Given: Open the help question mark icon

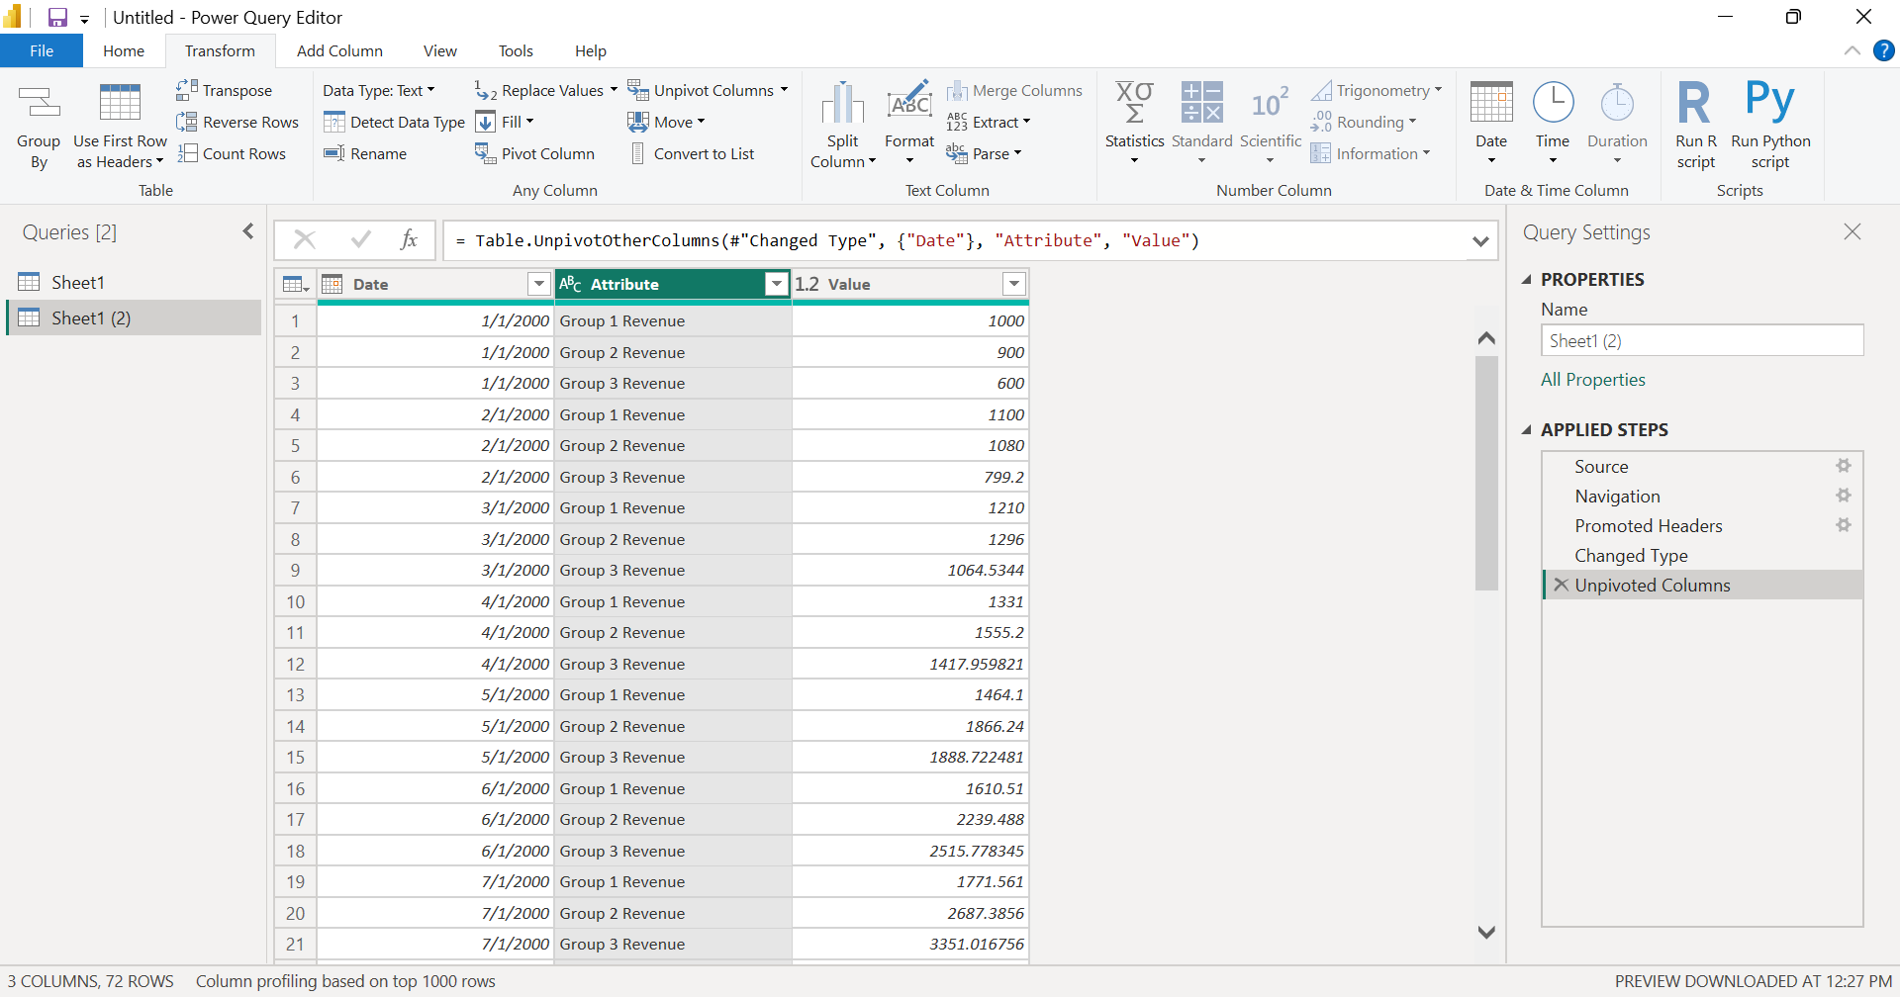Looking at the screenshot, I should coord(1884,50).
